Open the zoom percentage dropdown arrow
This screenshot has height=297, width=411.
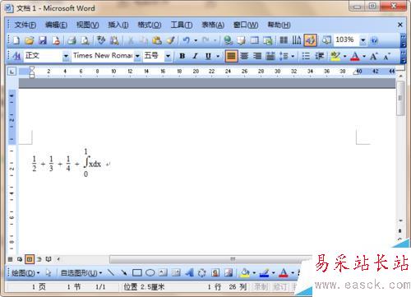pos(363,40)
